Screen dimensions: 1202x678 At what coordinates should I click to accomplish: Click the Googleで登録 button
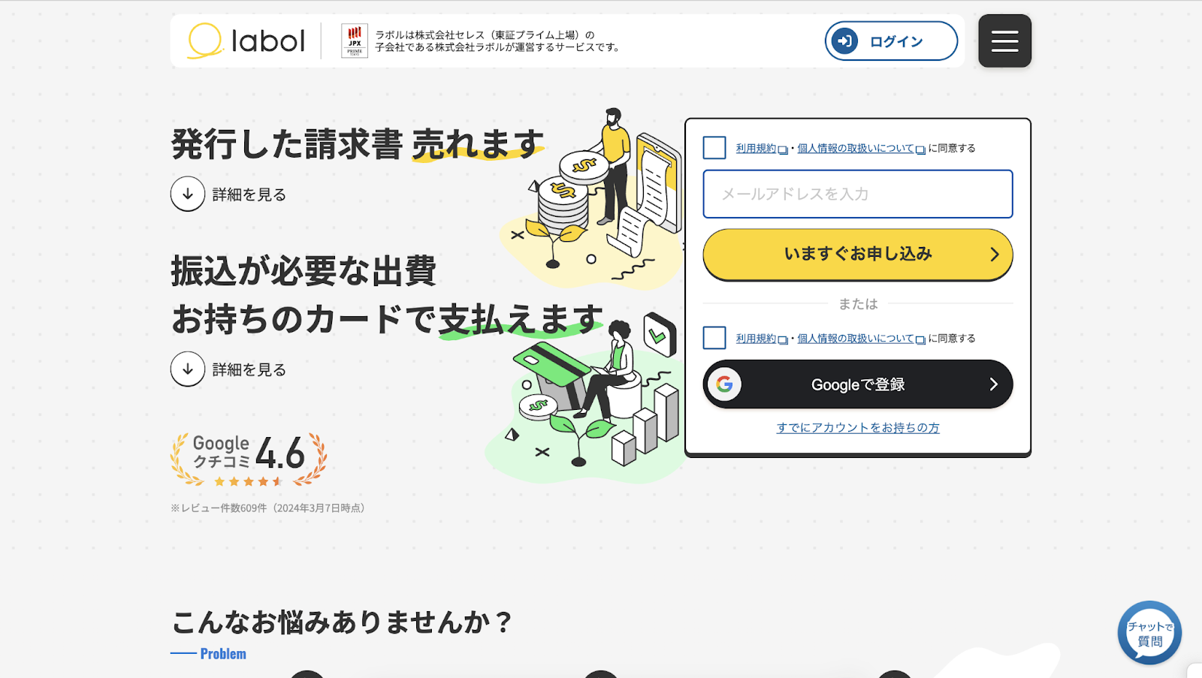point(858,384)
